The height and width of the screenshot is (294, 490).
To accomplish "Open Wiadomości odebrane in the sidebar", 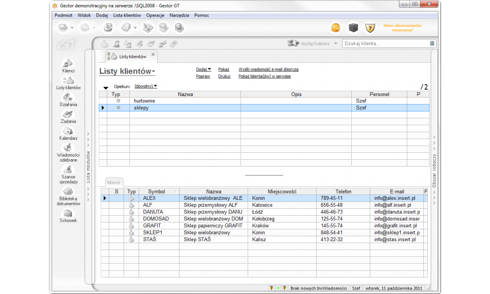I will coord(68,153).
